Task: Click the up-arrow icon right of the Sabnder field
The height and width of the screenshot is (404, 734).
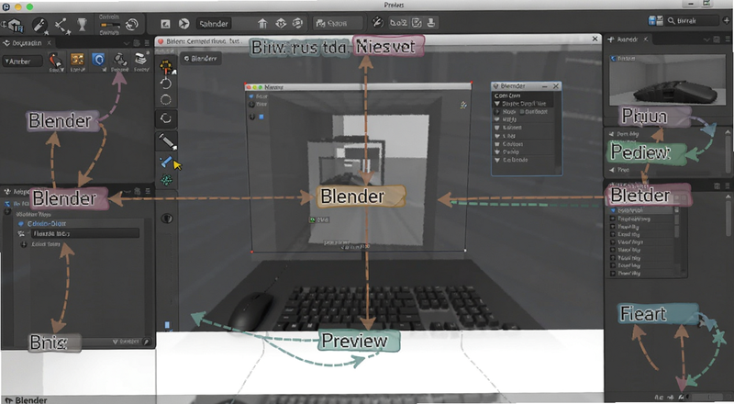Action: pos(262,24)
